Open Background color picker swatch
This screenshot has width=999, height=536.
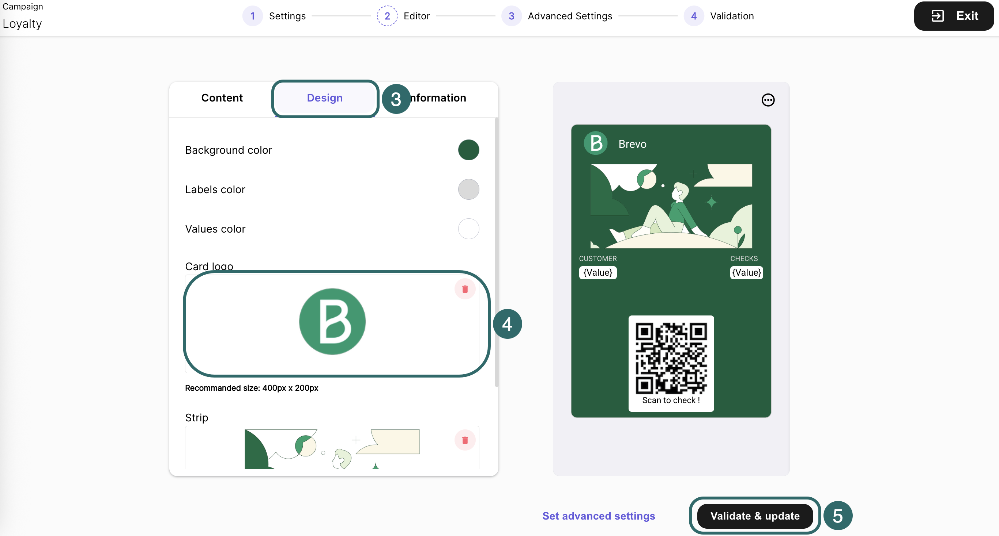(468, 150)
